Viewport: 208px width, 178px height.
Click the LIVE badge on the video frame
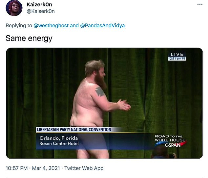(x=177, y=54)
